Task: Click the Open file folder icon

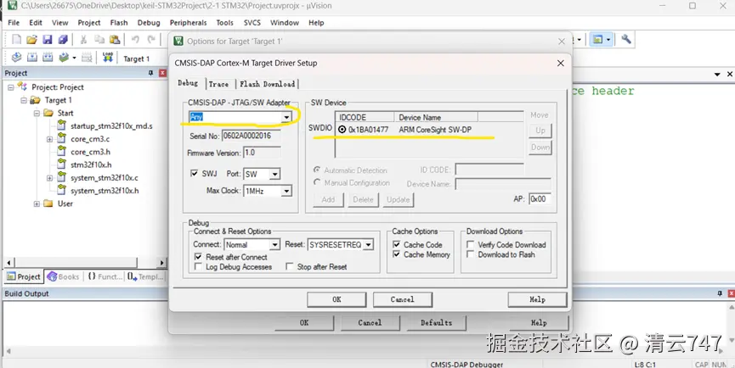Action: click(32, 40)
